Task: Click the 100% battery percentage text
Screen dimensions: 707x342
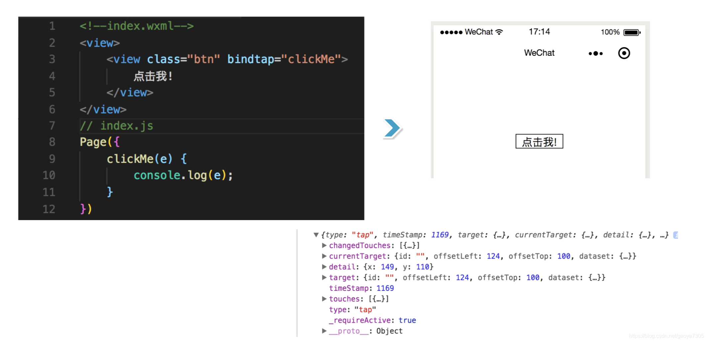Action: [610, 32]
